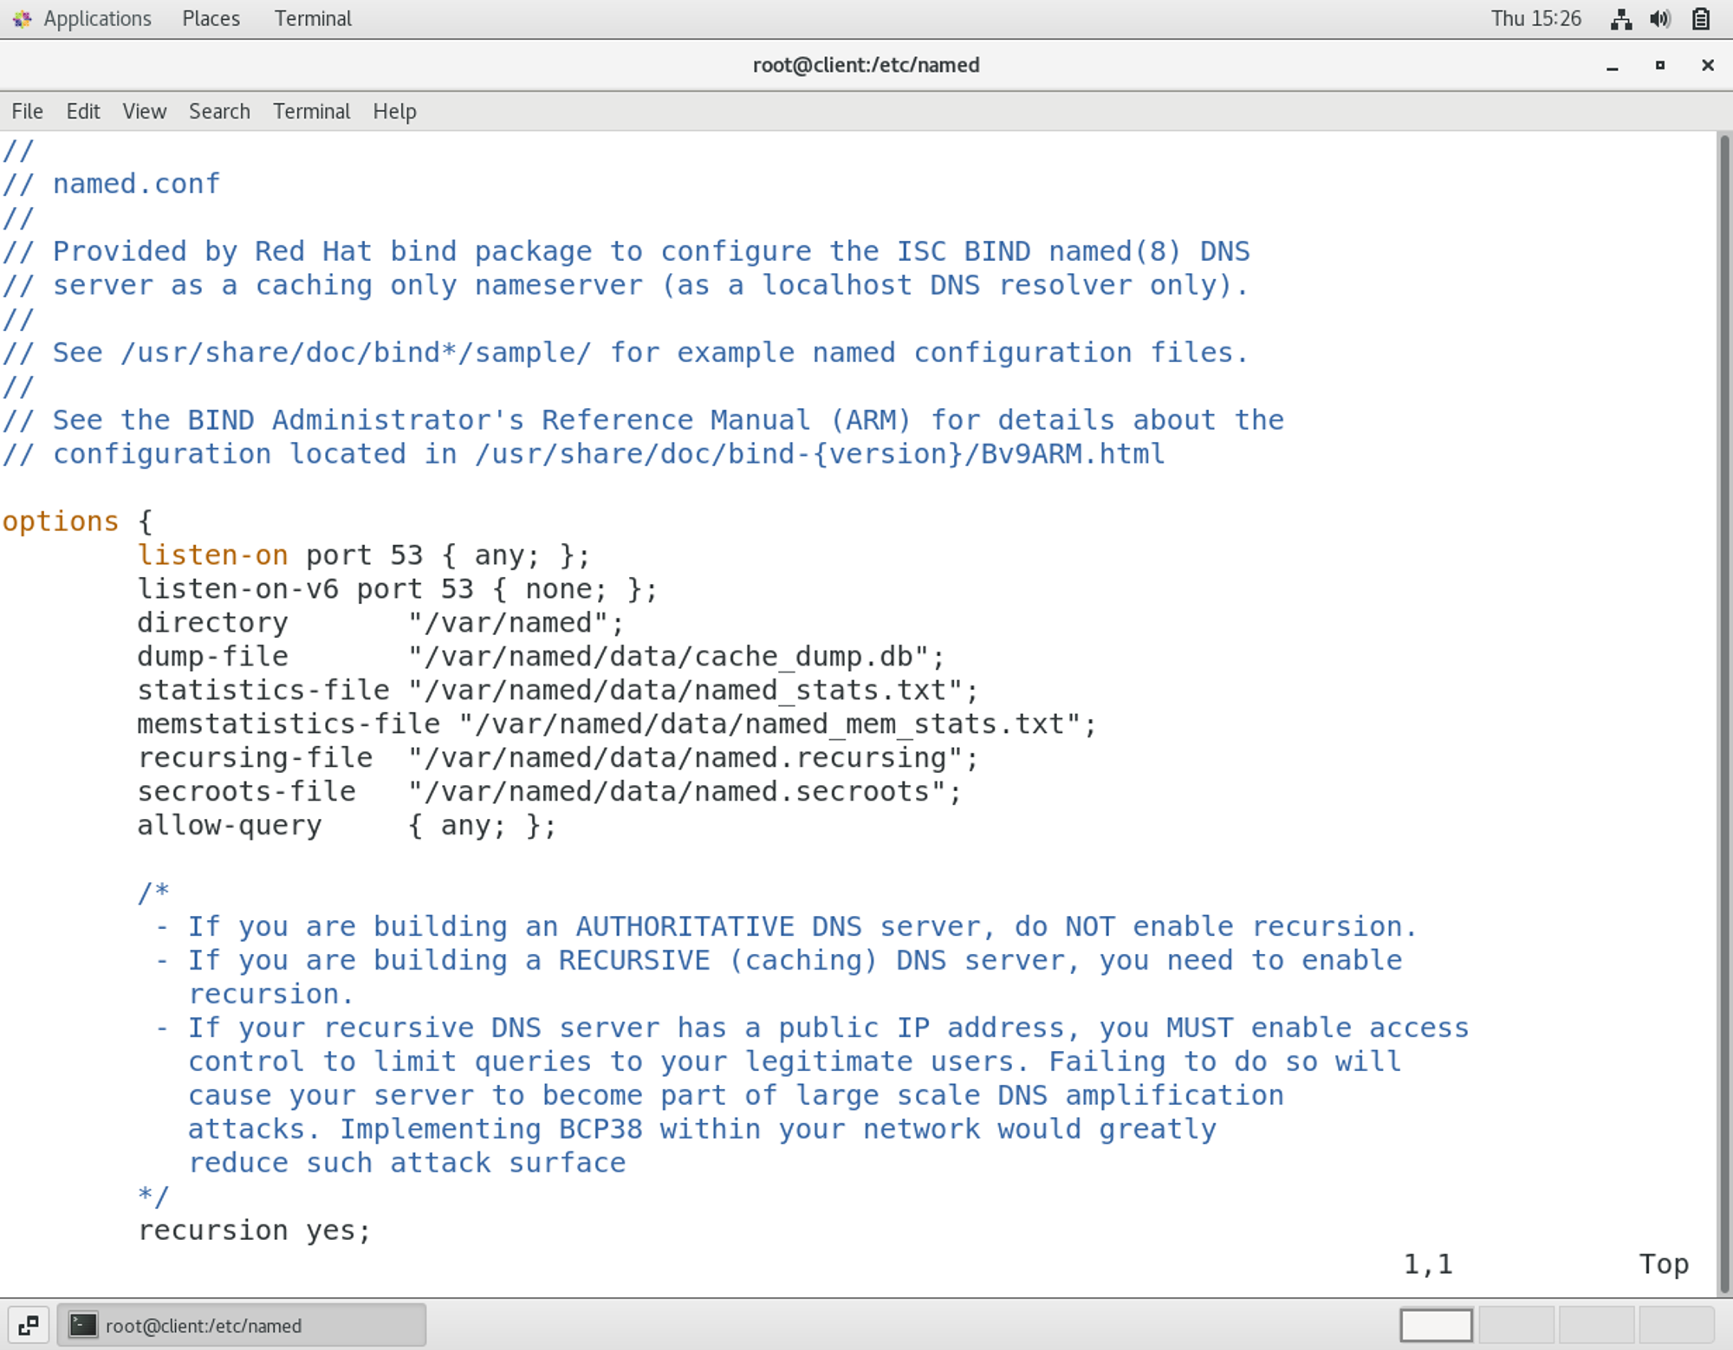The width and height of the screenshot is (1733, 1350).
Task: Open the Places menu
Action: click(x=211, y=19)
